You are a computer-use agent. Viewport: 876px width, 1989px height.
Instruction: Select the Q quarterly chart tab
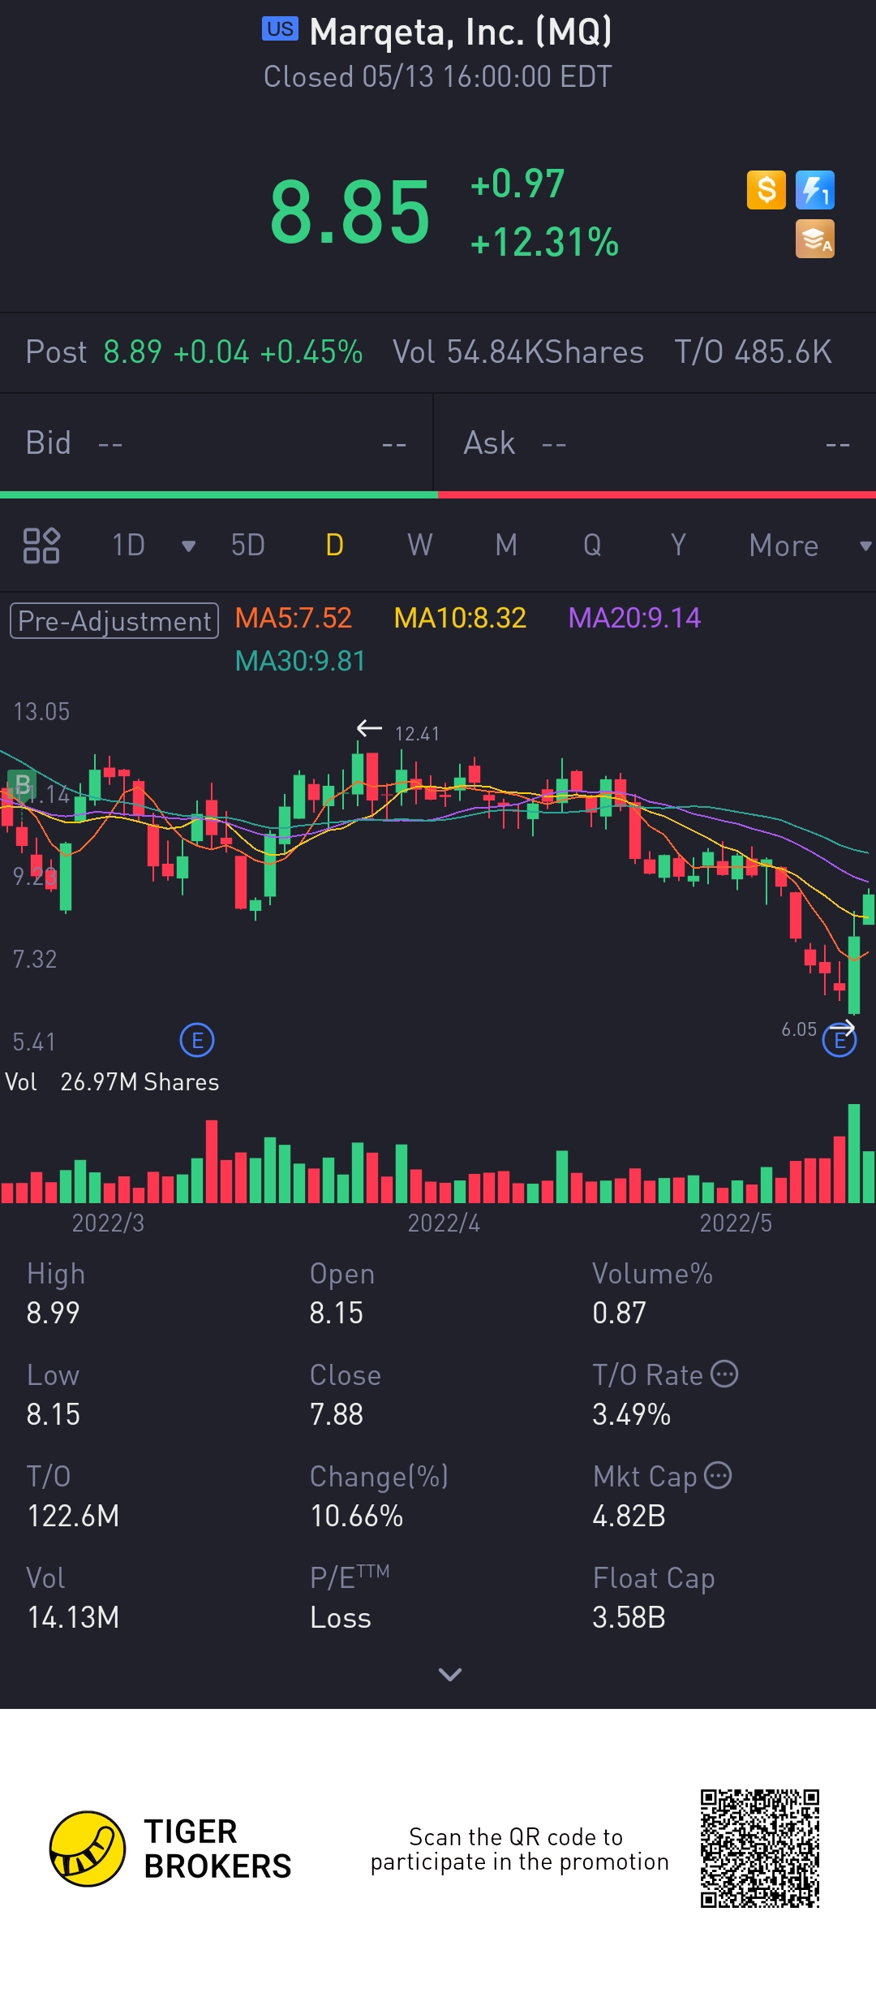[x=592, y=546]
